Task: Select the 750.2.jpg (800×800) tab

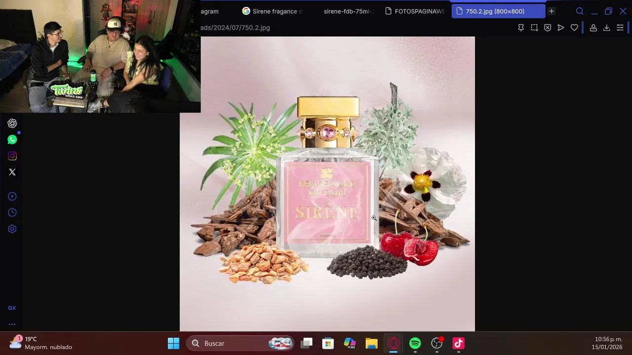Action: (x=498, y=11)
